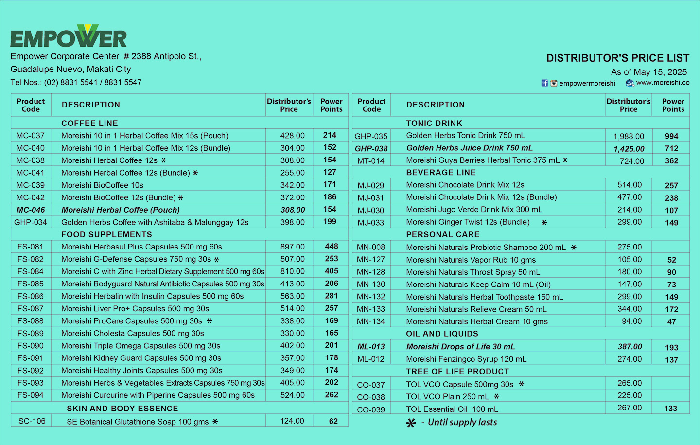Click the globe icon beside www.moreishi.co

630,83
